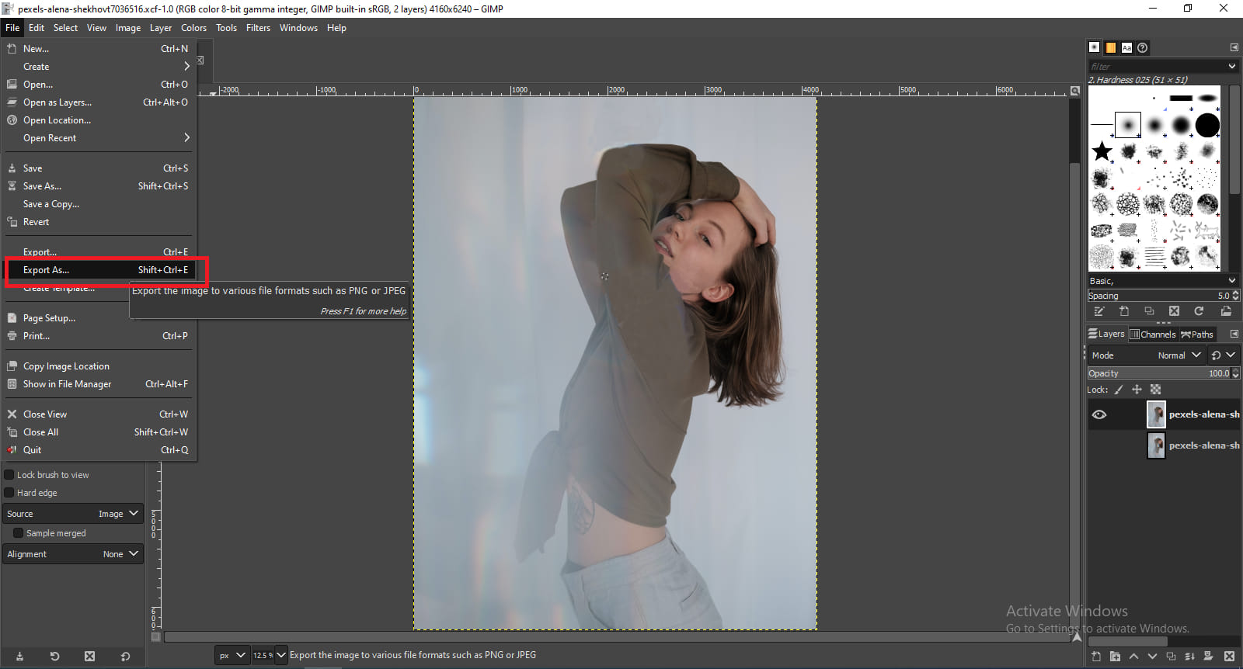This screenshot has height=669, width=1243.
Task: Open the Fonts dockable tab
Action: pos(1126,47)
